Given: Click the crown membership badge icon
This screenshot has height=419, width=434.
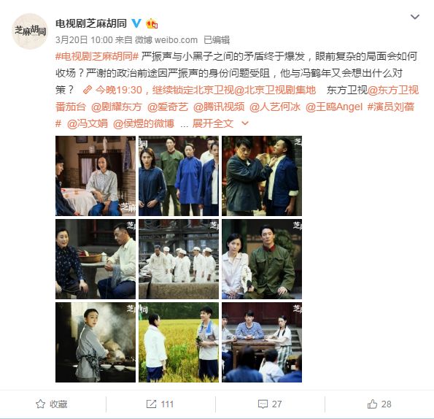Looking at the screenshot, I should tap(152, 23).
